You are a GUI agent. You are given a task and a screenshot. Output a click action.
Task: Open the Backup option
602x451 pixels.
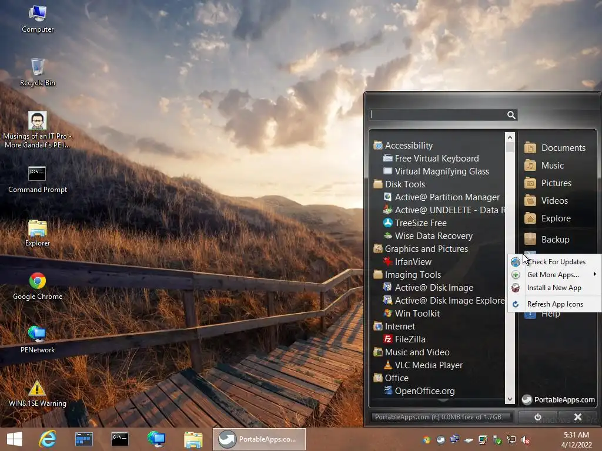point(547,240)
